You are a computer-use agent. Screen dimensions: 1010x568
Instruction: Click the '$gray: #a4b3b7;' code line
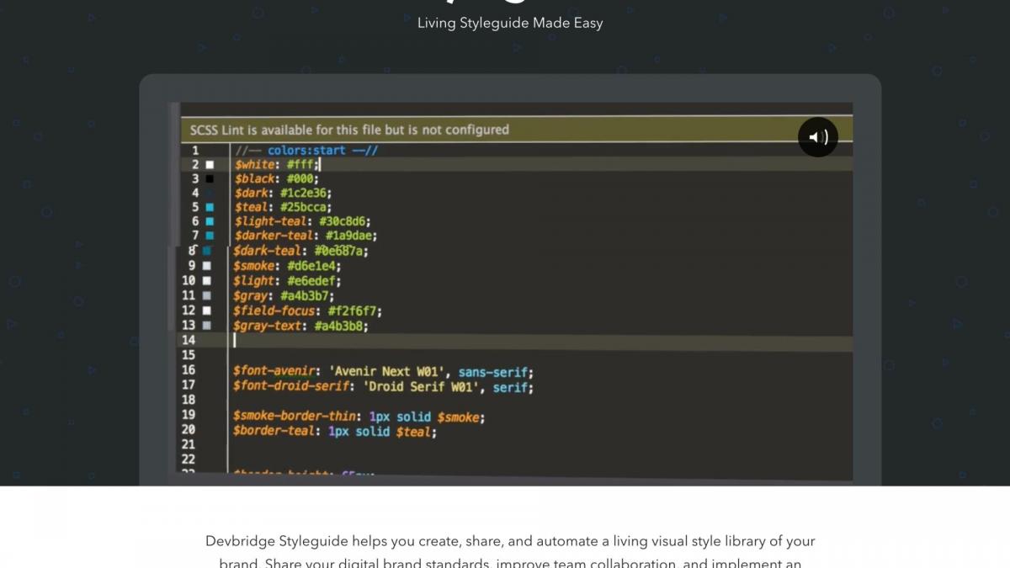tap(284, 296)
